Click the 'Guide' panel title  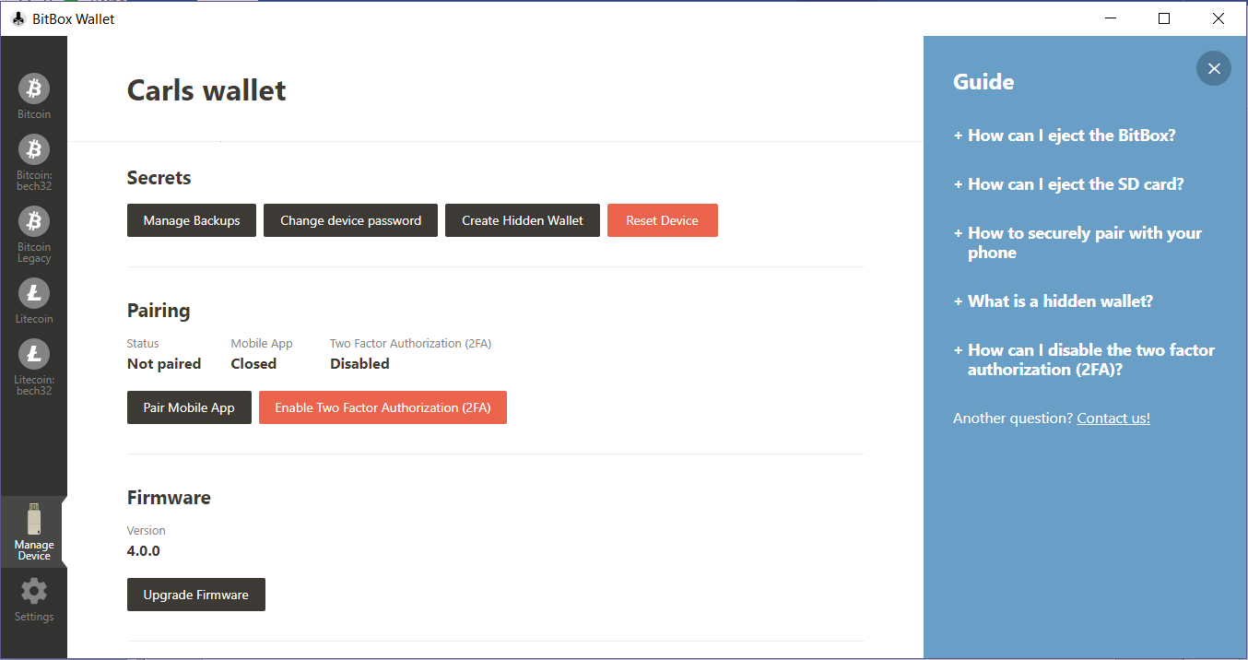[x=983, y=82]
